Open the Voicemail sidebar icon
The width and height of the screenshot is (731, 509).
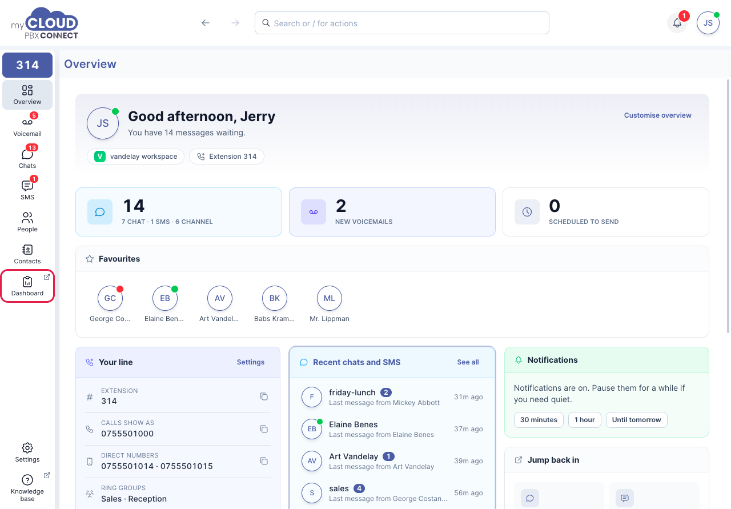pyautogui.click(x=27, y=126)
